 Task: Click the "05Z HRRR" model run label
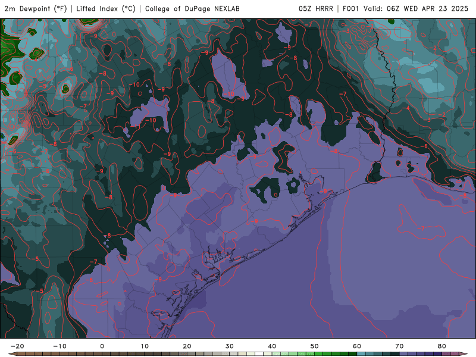(x=316, y=9)
